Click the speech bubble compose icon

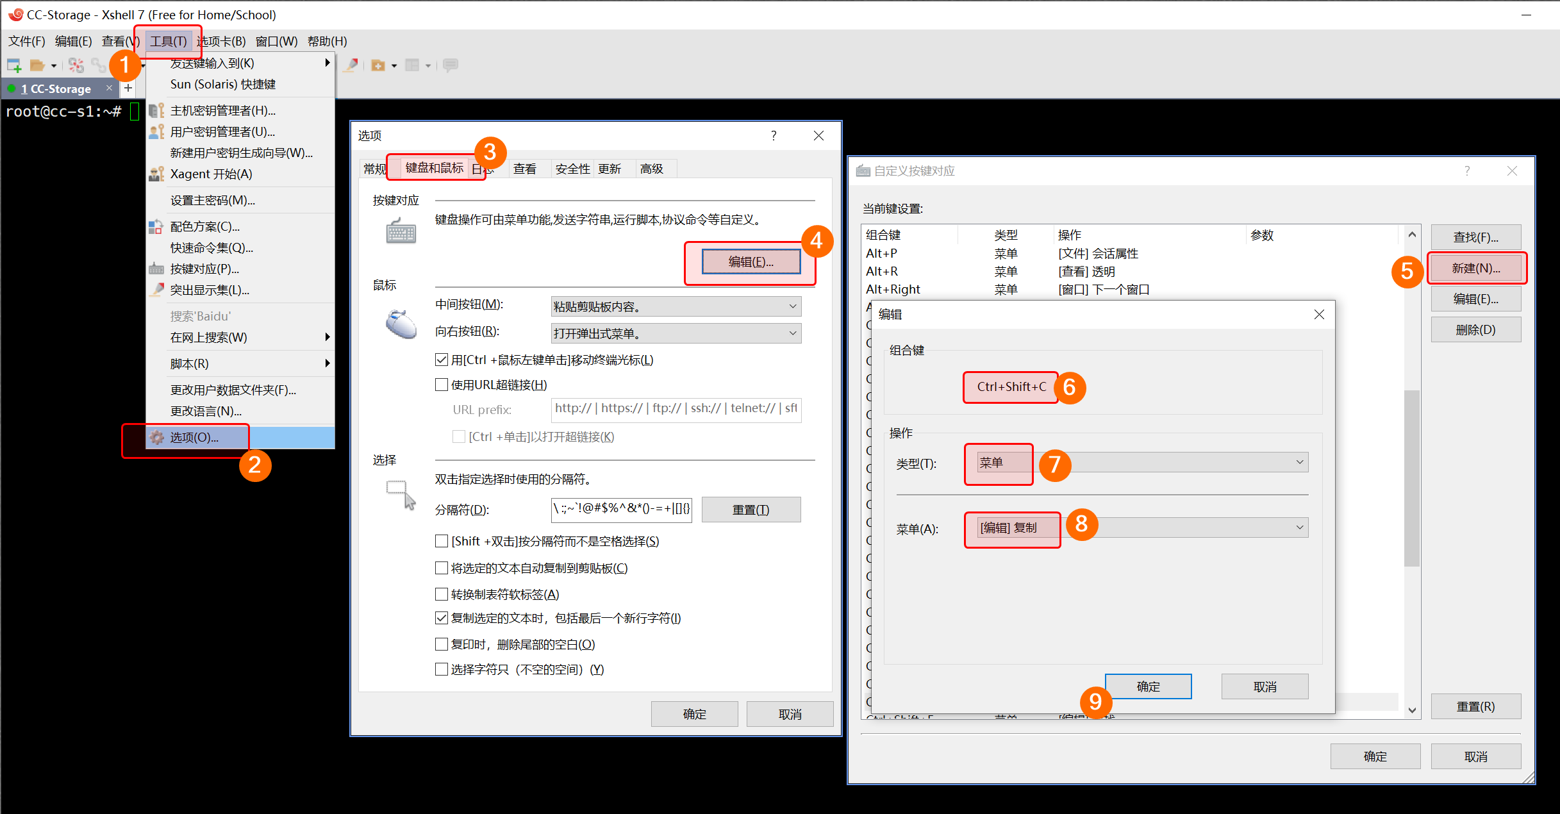[451, 65]
